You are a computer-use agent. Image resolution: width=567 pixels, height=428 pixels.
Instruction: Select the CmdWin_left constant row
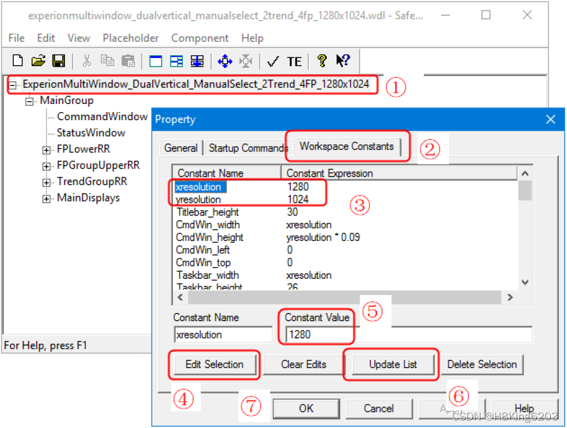[x=345, y=250]
